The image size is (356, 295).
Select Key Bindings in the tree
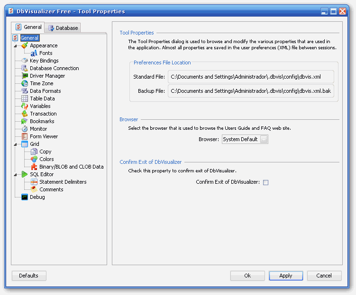pyautogui.click(x=44, y=61)
